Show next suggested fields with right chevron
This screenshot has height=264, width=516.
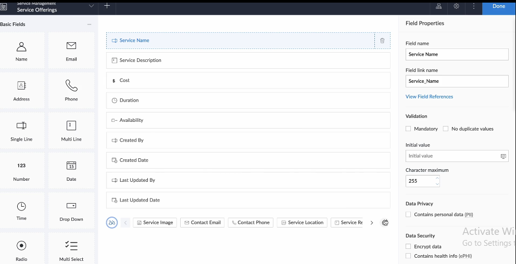pos(371,223)
